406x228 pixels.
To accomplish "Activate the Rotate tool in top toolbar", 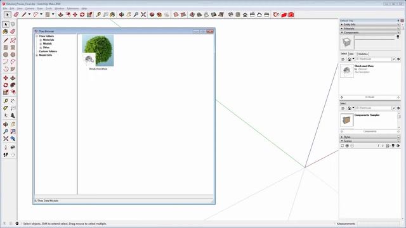I will [82, 15].
